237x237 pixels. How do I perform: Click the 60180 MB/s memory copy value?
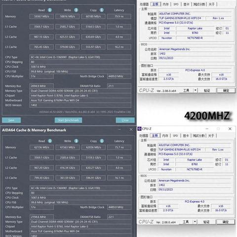coord(93,16)
